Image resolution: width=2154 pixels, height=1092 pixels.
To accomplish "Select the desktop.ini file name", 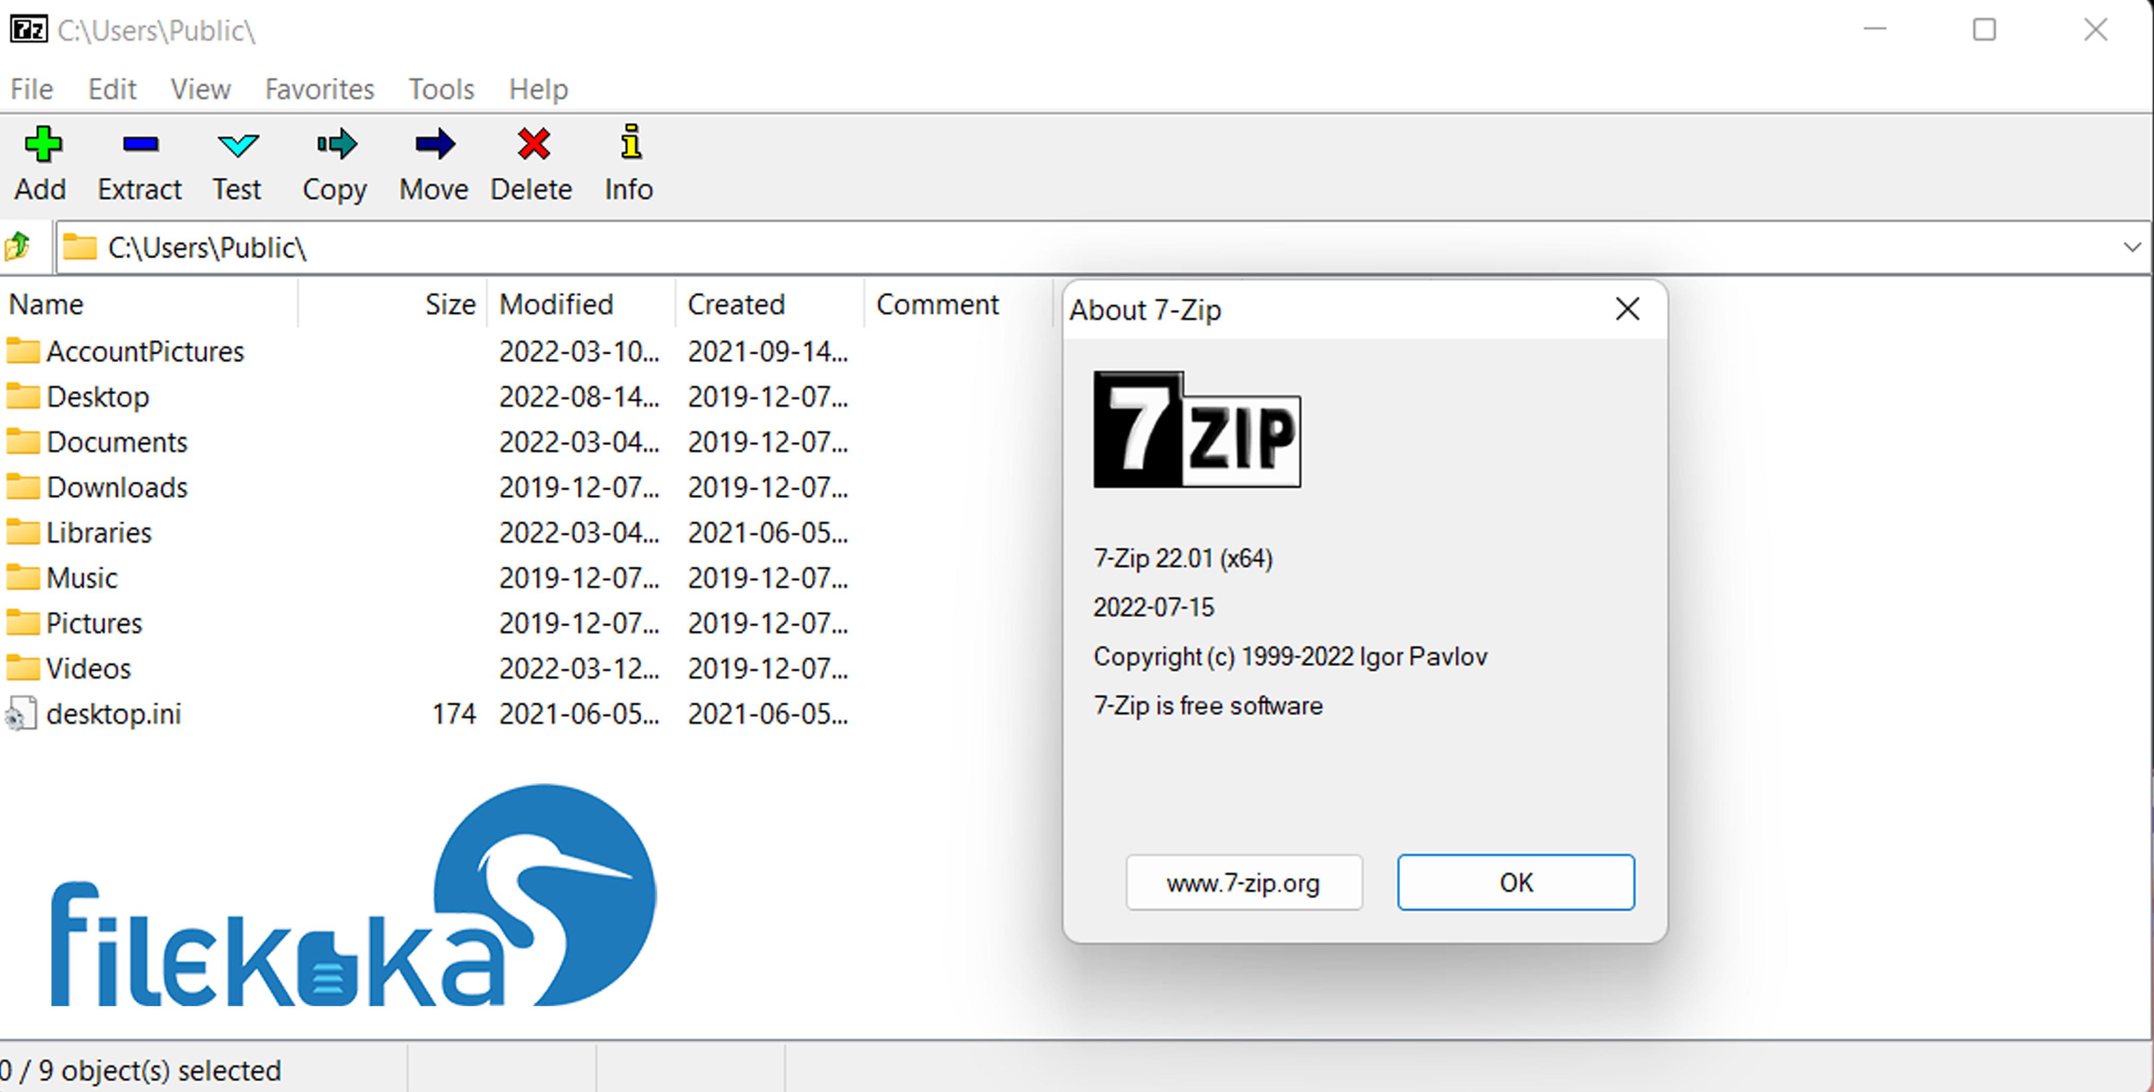I will point(114,714).
